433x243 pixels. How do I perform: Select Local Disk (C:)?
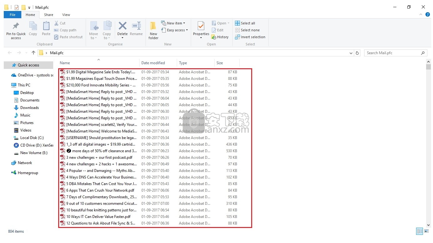(29, 138)
